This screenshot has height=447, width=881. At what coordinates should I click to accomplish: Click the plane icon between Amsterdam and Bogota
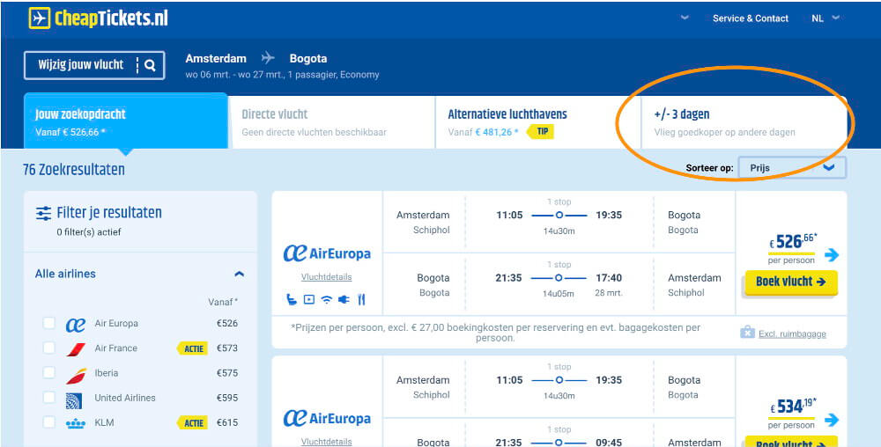coord(269,58)
